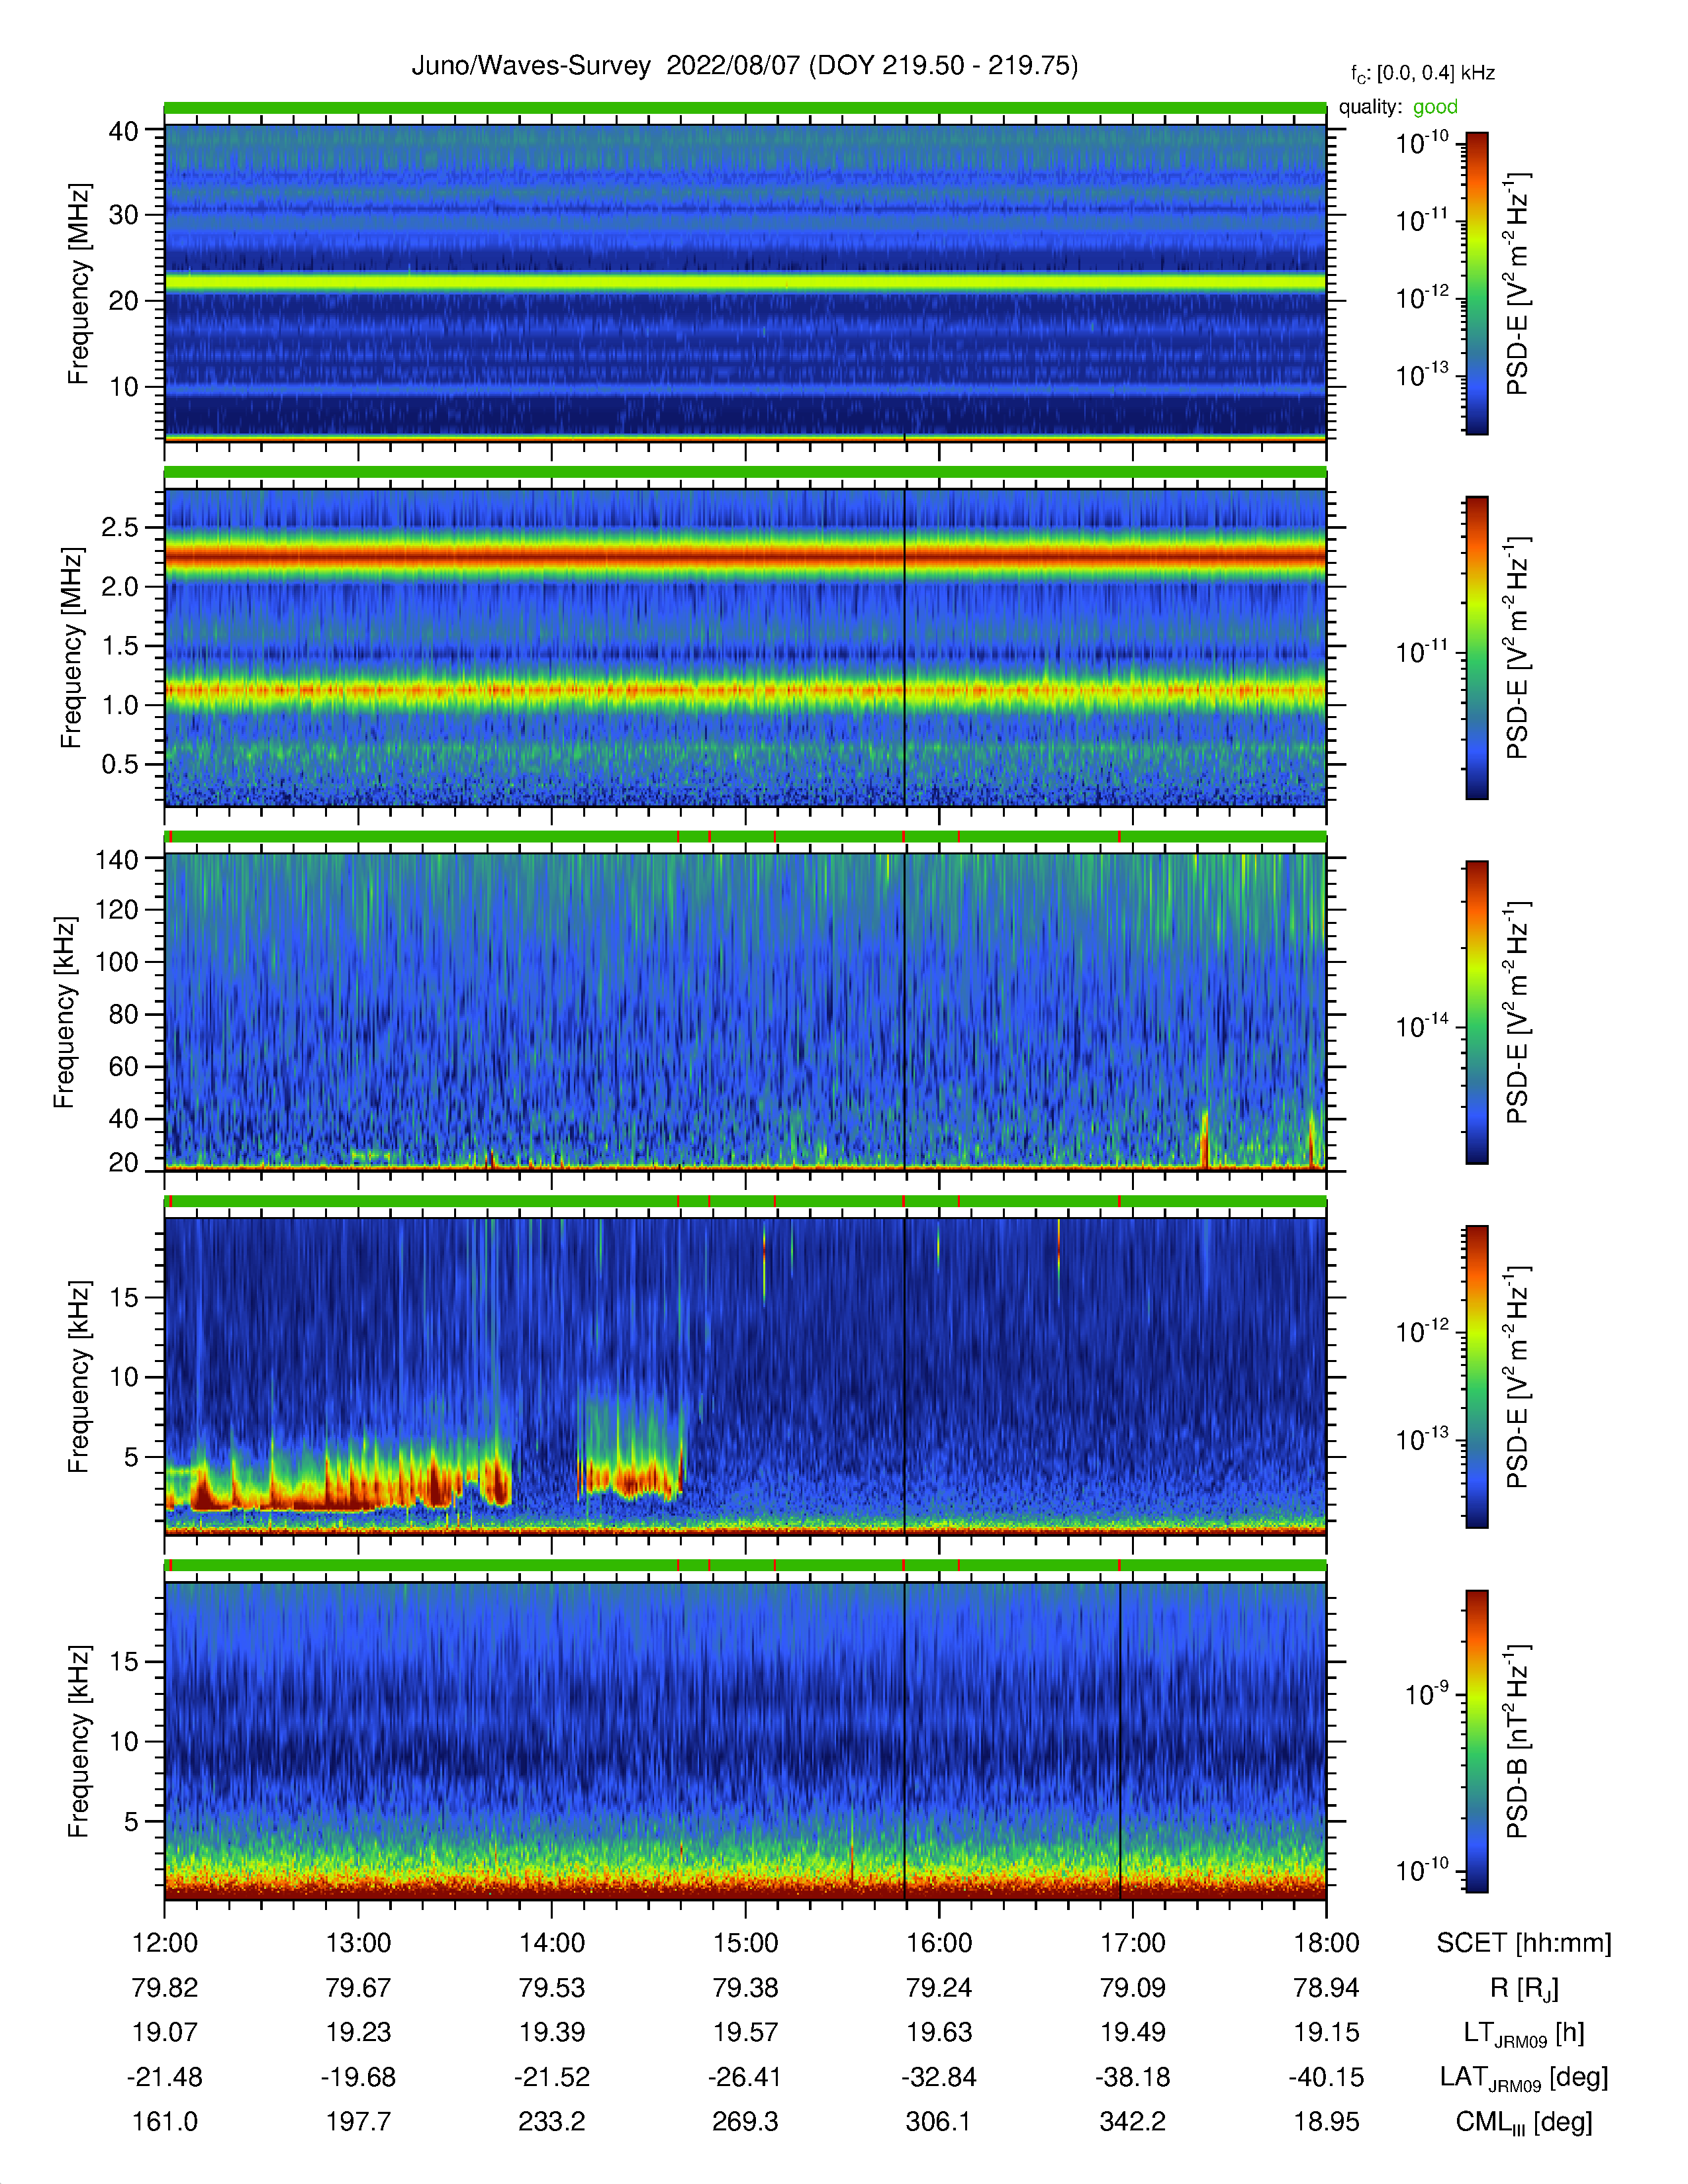Click the 12:00 SCET time label
Viewport: 1688px width, 2184px height.
click(x=165, y=1943)
